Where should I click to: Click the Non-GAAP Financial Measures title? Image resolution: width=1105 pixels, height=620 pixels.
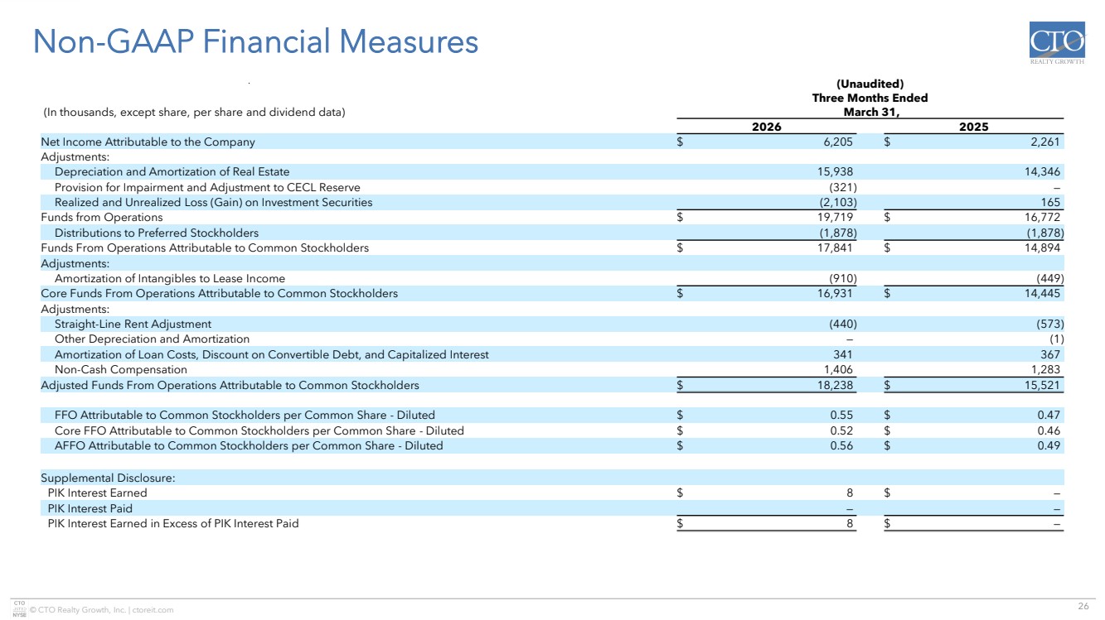[255, 42]
